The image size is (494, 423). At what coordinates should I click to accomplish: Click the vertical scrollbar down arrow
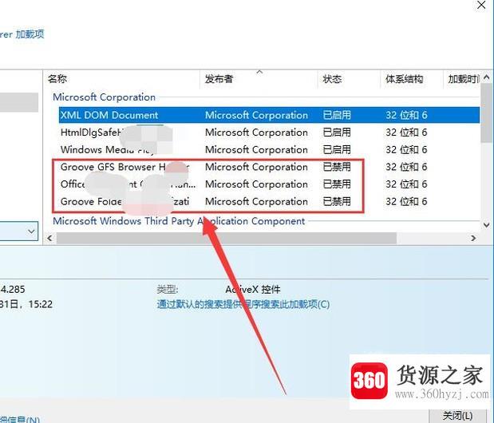(x=487, y=225)
